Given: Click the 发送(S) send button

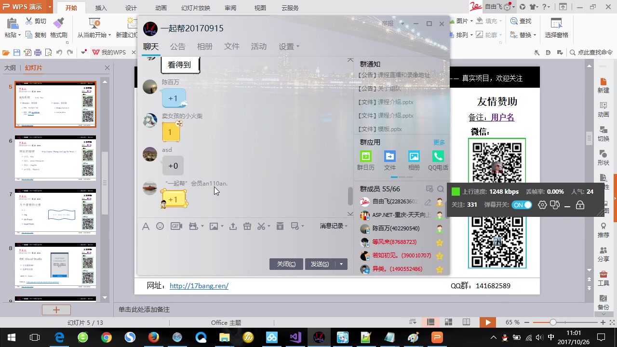Looking at the screenshot, I should 321,264.
